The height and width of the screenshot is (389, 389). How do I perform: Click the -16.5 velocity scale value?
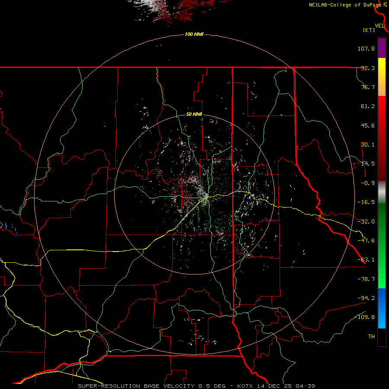[366, 202]
